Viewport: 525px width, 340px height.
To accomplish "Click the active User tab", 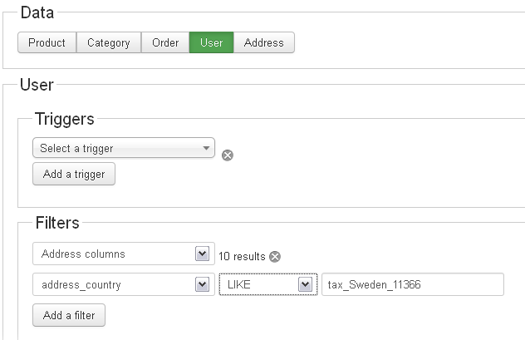I will [x=211, y=42].
